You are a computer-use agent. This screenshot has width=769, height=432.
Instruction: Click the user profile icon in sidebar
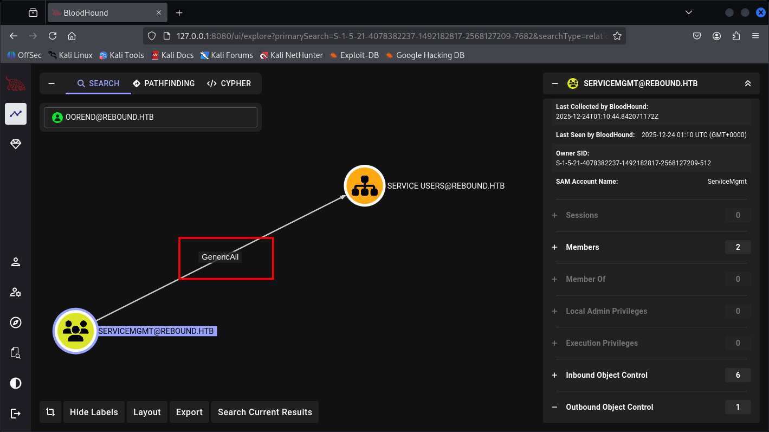[x=16, y=262]
